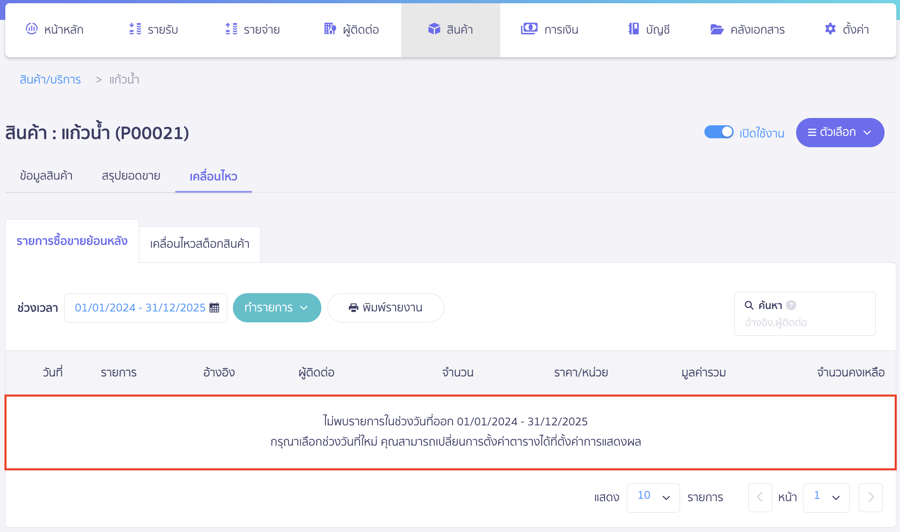Click the calendar icon in date range
This screenshot has height=532, width=900.
point(214,308)
